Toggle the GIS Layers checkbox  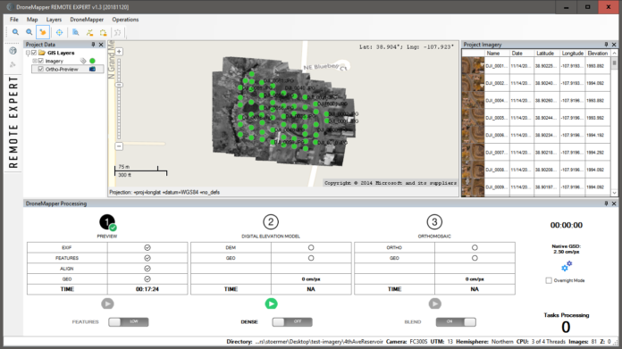click(34, 53)
